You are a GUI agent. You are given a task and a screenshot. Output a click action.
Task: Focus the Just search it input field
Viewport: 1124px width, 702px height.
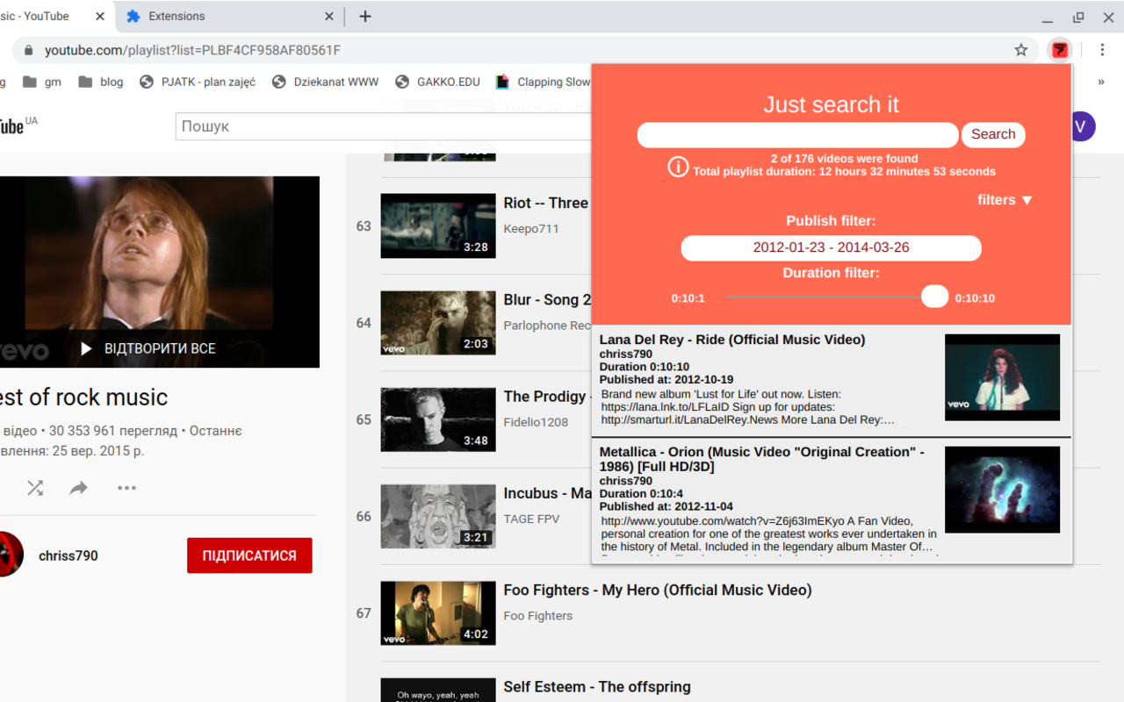coord(797,134)
